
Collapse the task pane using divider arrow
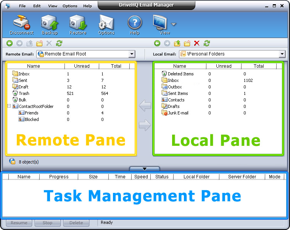[145, 168]
